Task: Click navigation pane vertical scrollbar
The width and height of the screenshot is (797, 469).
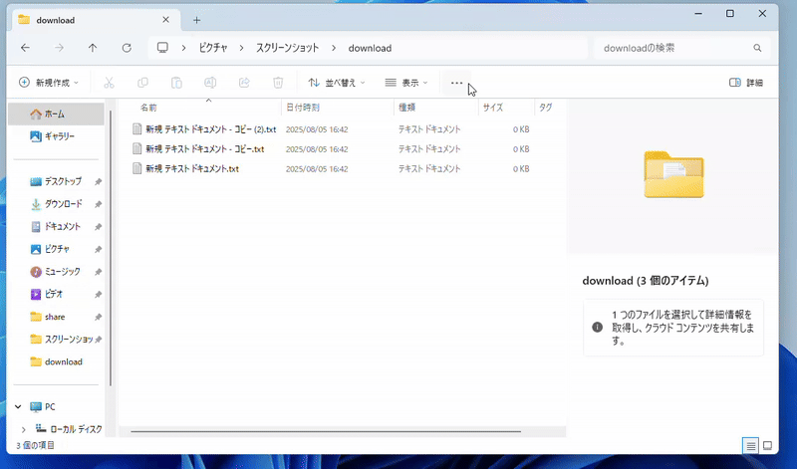Action: [x=111, y=249]
